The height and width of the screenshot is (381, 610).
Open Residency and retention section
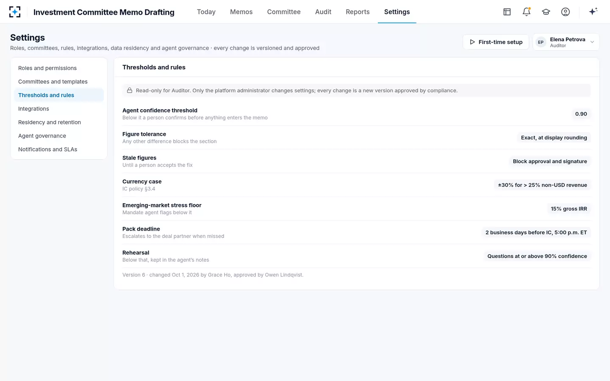click(59, 122)
